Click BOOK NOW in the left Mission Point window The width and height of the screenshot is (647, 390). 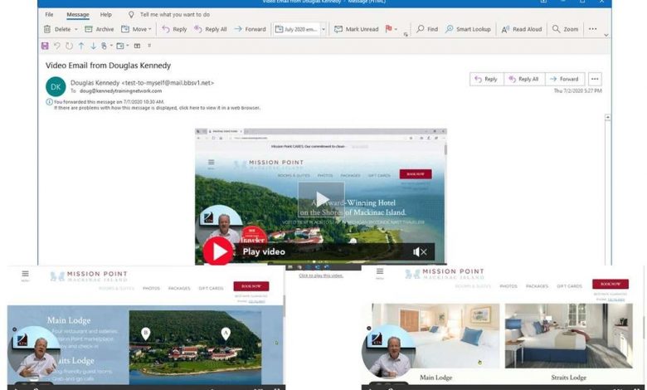[251, 286]
